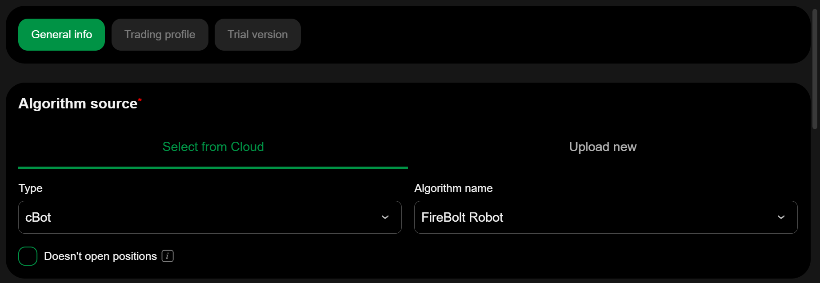Click the chevron arrow in Algorithm name field
The height and width of the screenshot is (283, 820).
pyautogui.click(x=781, y=217)
